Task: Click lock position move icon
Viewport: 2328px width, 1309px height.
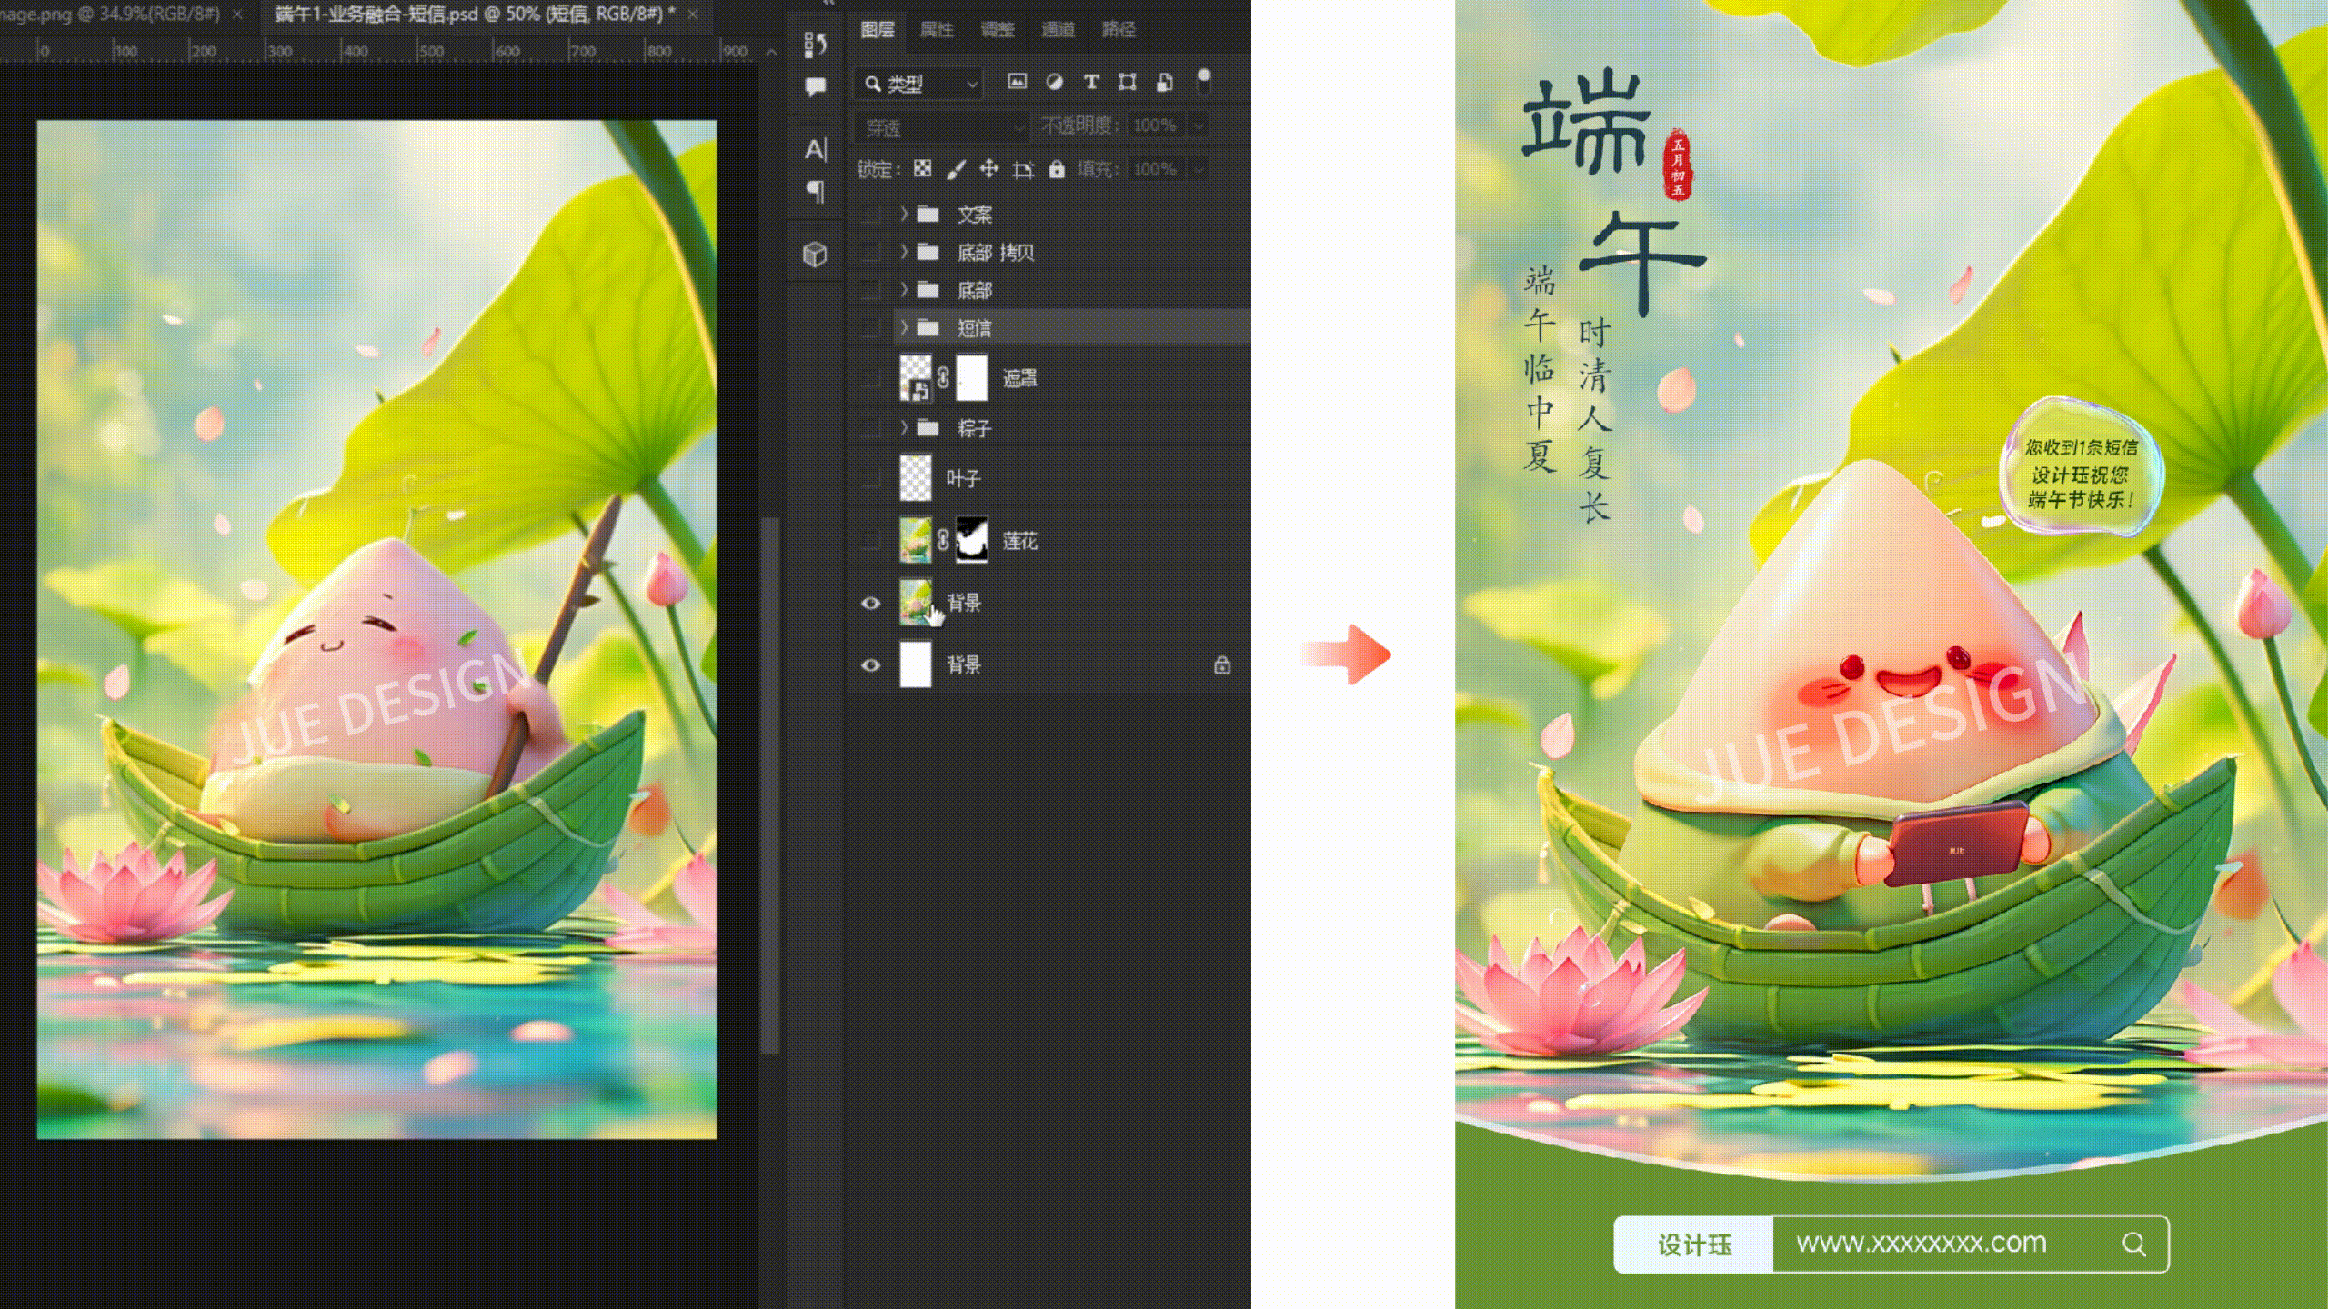Action: (989, 169)
